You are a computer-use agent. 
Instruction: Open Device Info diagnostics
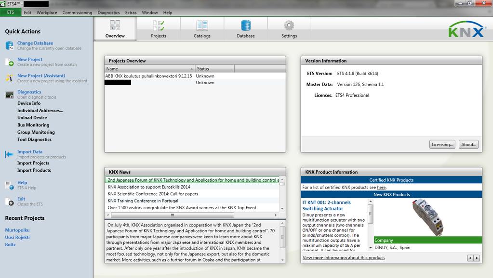click(x=29, y=103)
